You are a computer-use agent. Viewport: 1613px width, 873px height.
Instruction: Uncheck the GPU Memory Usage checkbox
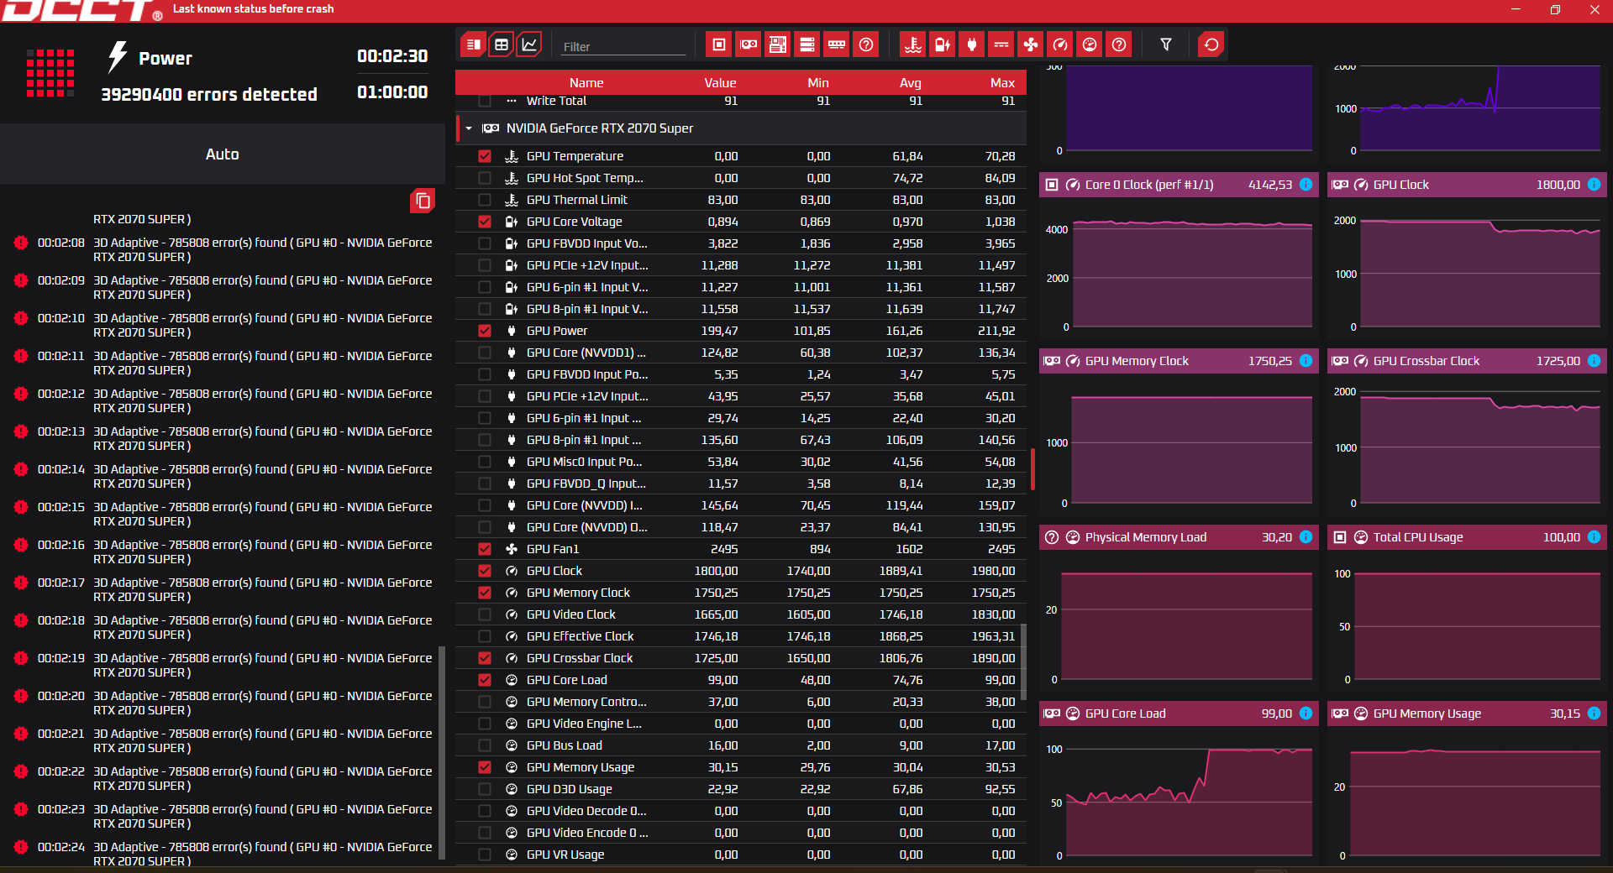485,767
